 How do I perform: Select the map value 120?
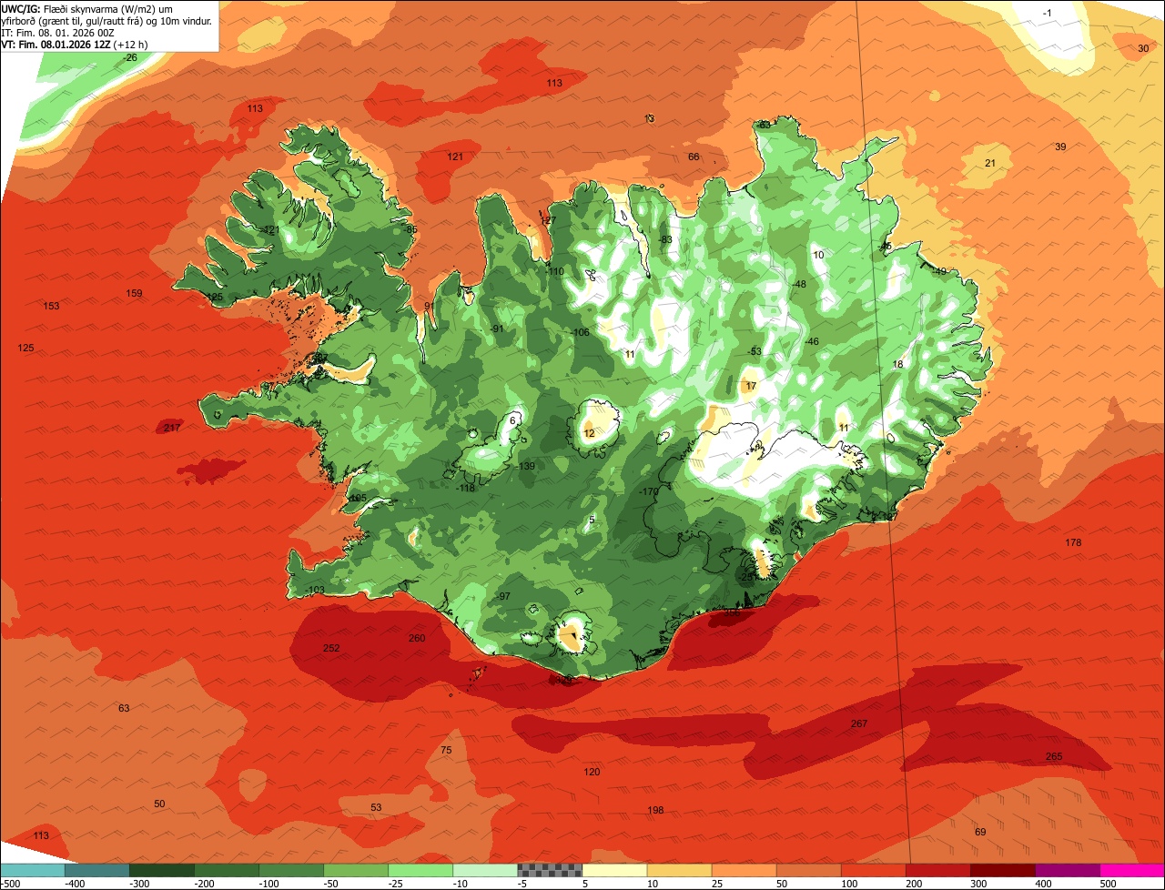pyautogui.click(x=592, y=772)
